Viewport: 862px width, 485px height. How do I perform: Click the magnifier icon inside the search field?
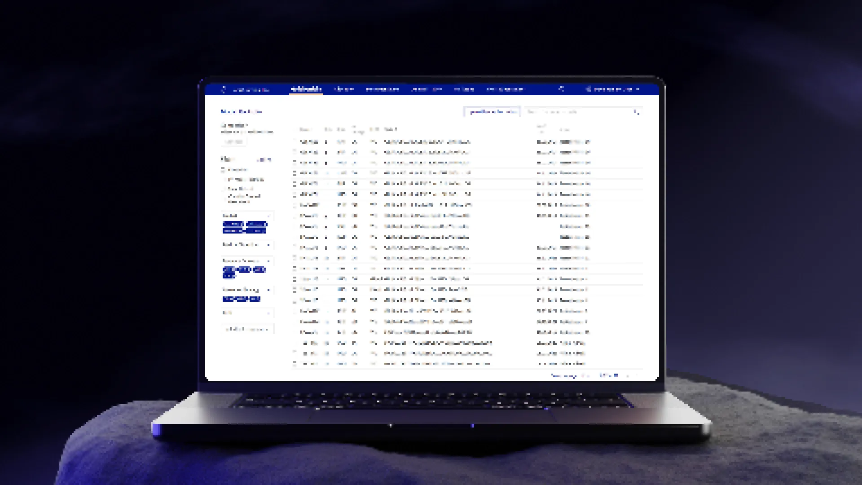(636, 112)
